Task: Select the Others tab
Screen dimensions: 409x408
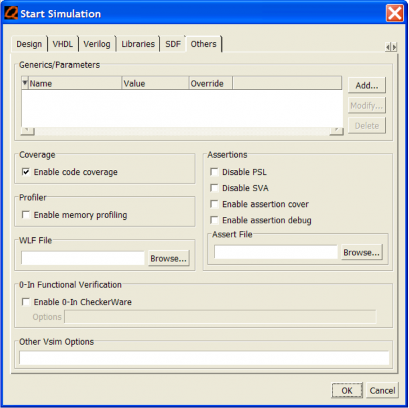Action: [203, 44]
